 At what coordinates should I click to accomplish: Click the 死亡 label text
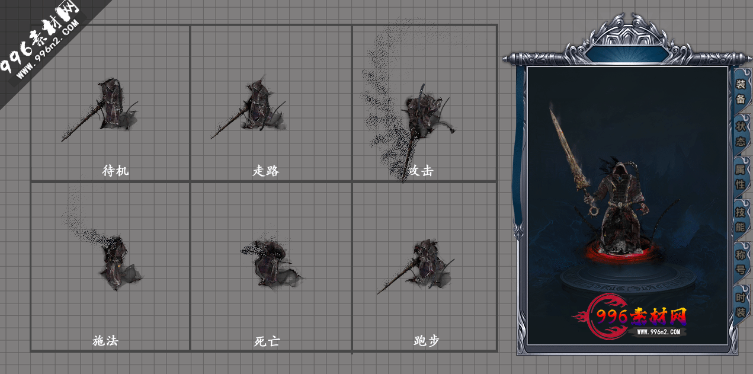coord(267,341)
